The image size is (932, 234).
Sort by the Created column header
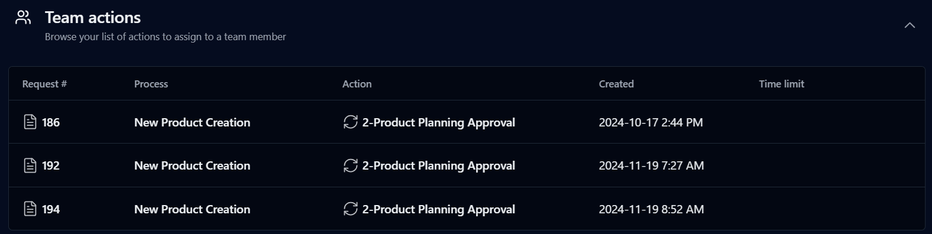pyautogui.click(x=616, y=84)
